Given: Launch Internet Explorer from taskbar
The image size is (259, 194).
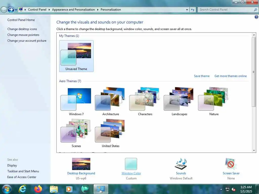Looking at the screenshot, I should [22, 189].
